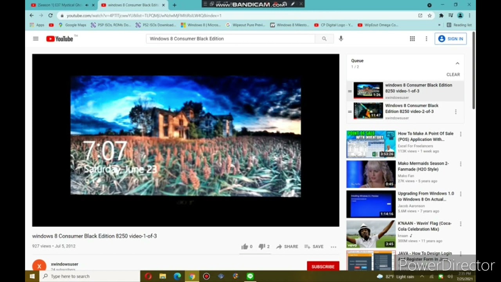
Task: Open xwindowsuser channel avatar
Action: 39,266
